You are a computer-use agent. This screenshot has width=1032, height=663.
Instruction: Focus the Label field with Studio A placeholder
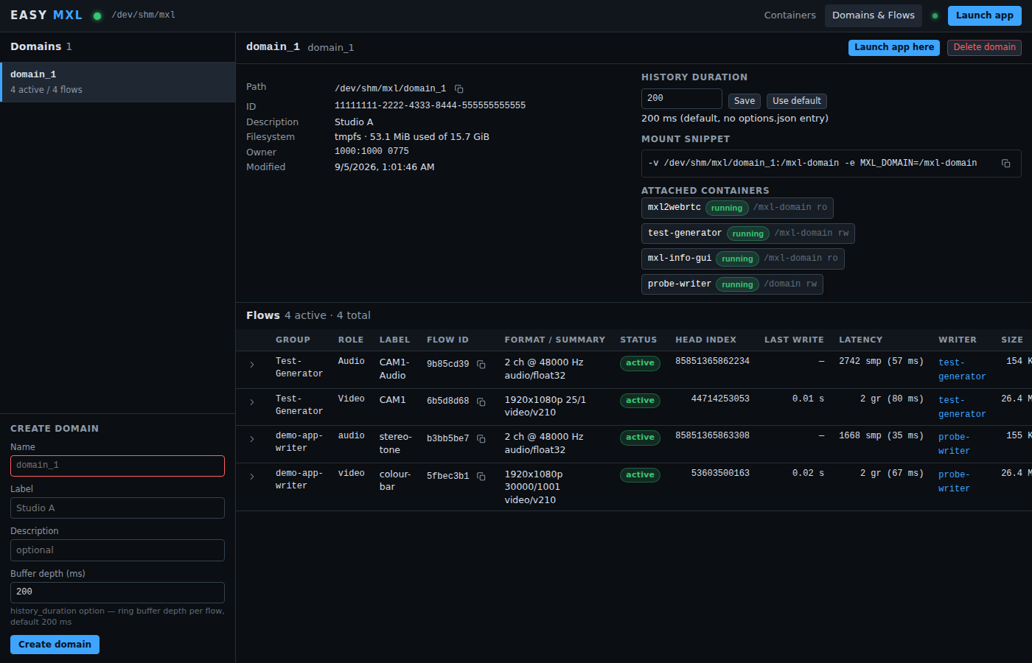117,508
